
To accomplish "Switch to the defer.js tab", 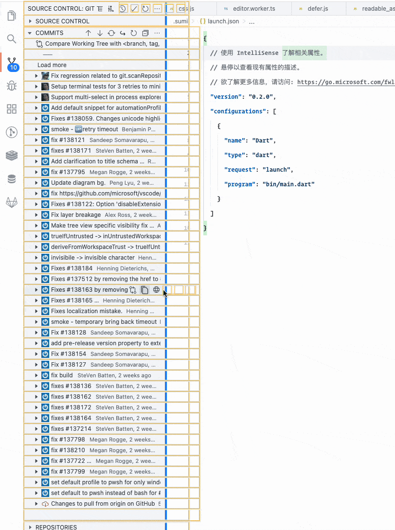I will click(x=318, y=9).
